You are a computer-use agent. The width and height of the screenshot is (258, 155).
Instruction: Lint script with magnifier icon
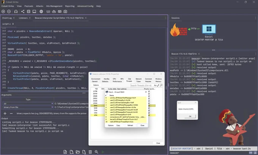pyautogui.click(x=96, y=152)
